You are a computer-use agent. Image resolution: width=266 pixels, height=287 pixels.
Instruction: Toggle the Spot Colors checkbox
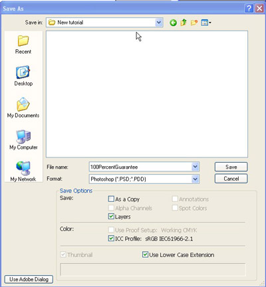click(175, 208)
